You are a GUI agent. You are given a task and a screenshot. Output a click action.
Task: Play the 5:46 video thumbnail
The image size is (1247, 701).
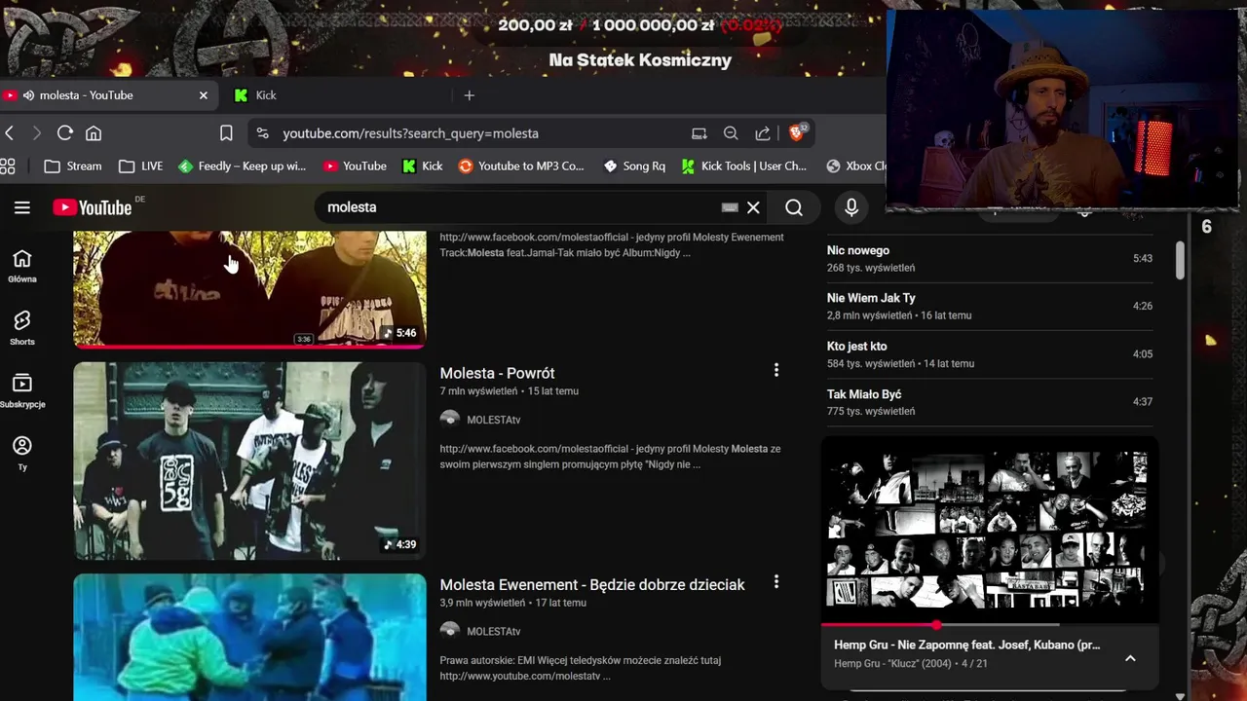click(x=249, y=289)
